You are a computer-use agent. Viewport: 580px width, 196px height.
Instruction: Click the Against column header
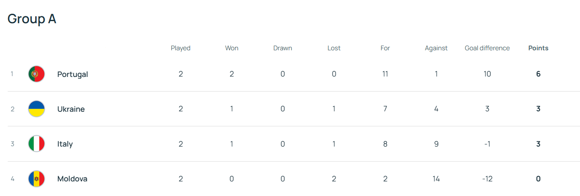[x=436, y=48]
